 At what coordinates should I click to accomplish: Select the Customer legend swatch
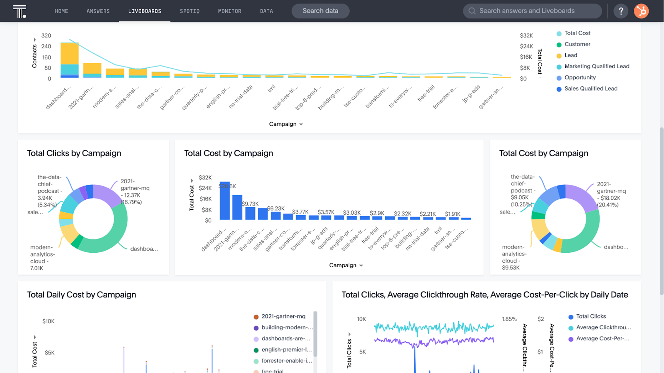[558, 44]
